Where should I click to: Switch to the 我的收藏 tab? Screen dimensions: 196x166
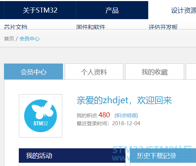tap(154, 71)
